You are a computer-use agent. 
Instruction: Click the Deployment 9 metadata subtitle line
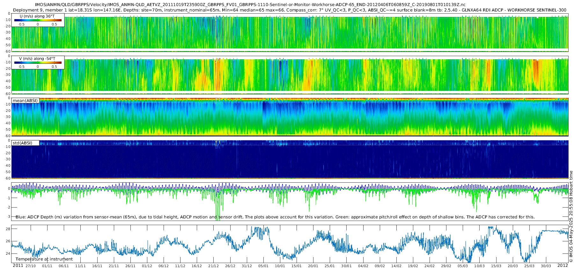(x=290, y=10)
